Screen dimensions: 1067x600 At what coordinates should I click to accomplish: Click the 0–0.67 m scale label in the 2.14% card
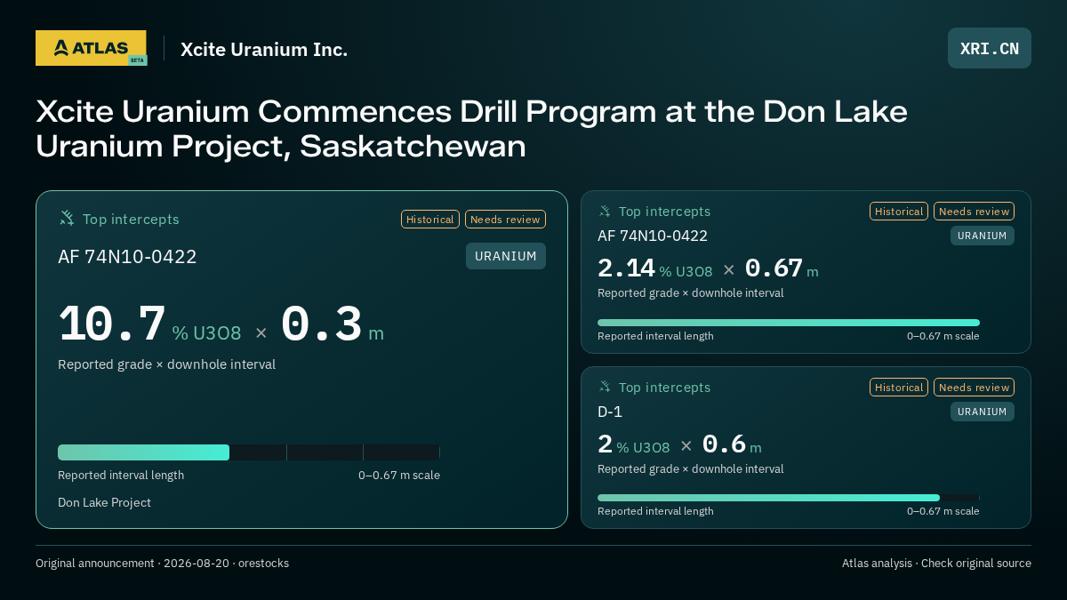tap(943, 336)
